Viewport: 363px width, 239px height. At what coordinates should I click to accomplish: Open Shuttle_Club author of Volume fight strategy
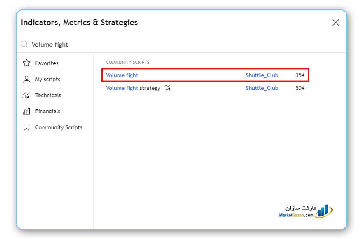262,88
